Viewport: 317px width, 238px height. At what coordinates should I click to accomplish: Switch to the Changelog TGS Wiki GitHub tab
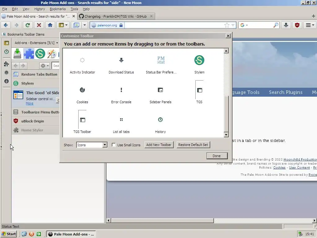coord(116,16)
